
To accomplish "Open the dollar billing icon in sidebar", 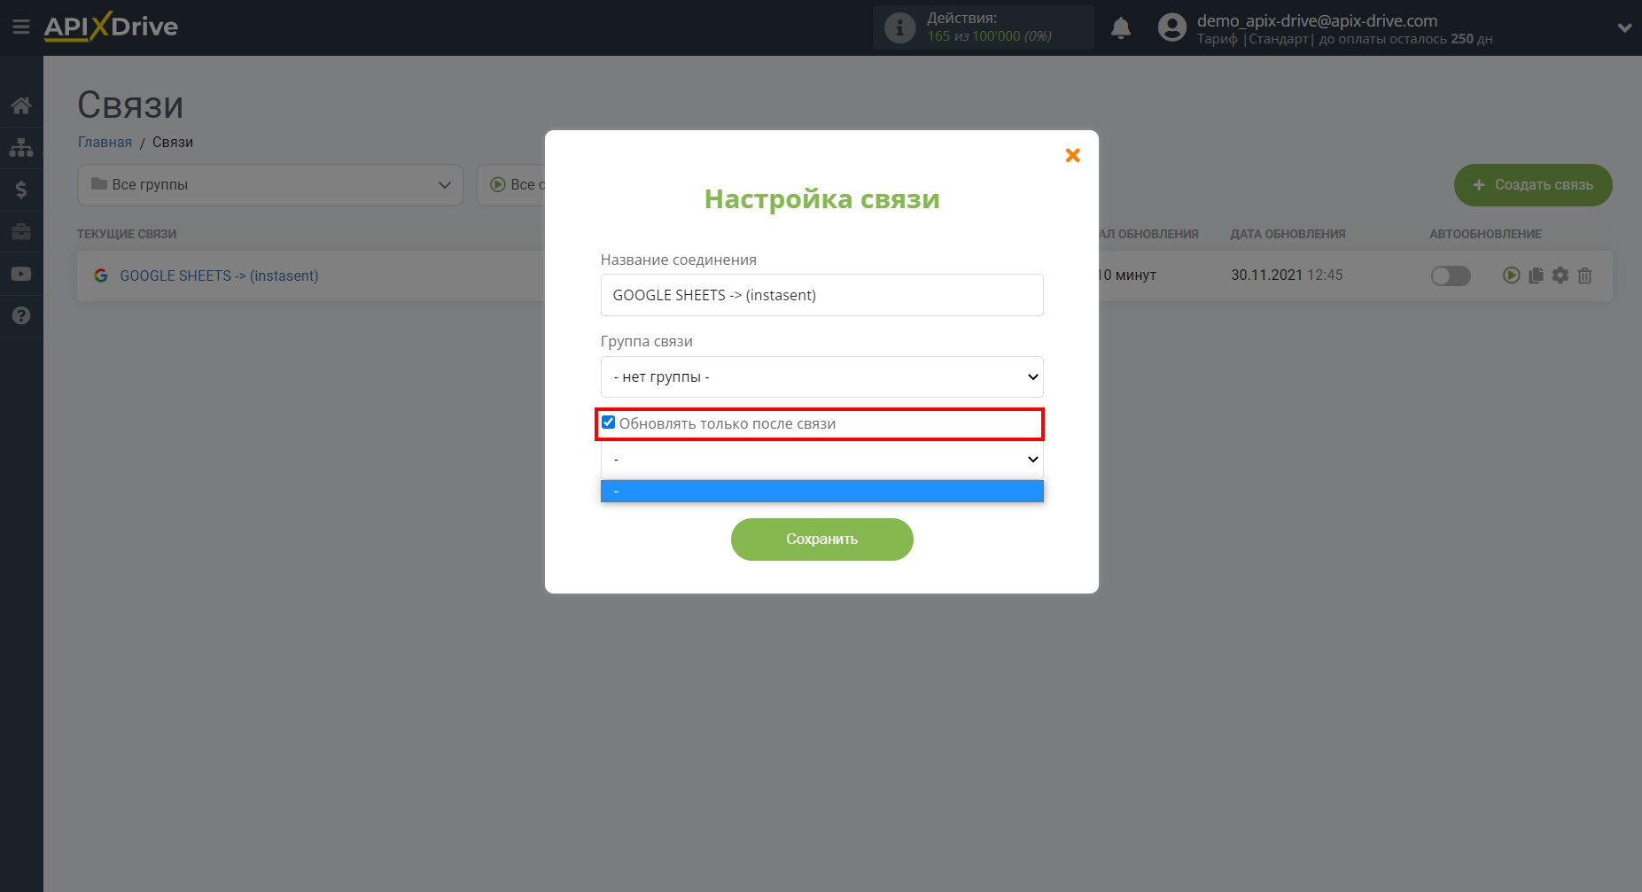I will point(21,190).
